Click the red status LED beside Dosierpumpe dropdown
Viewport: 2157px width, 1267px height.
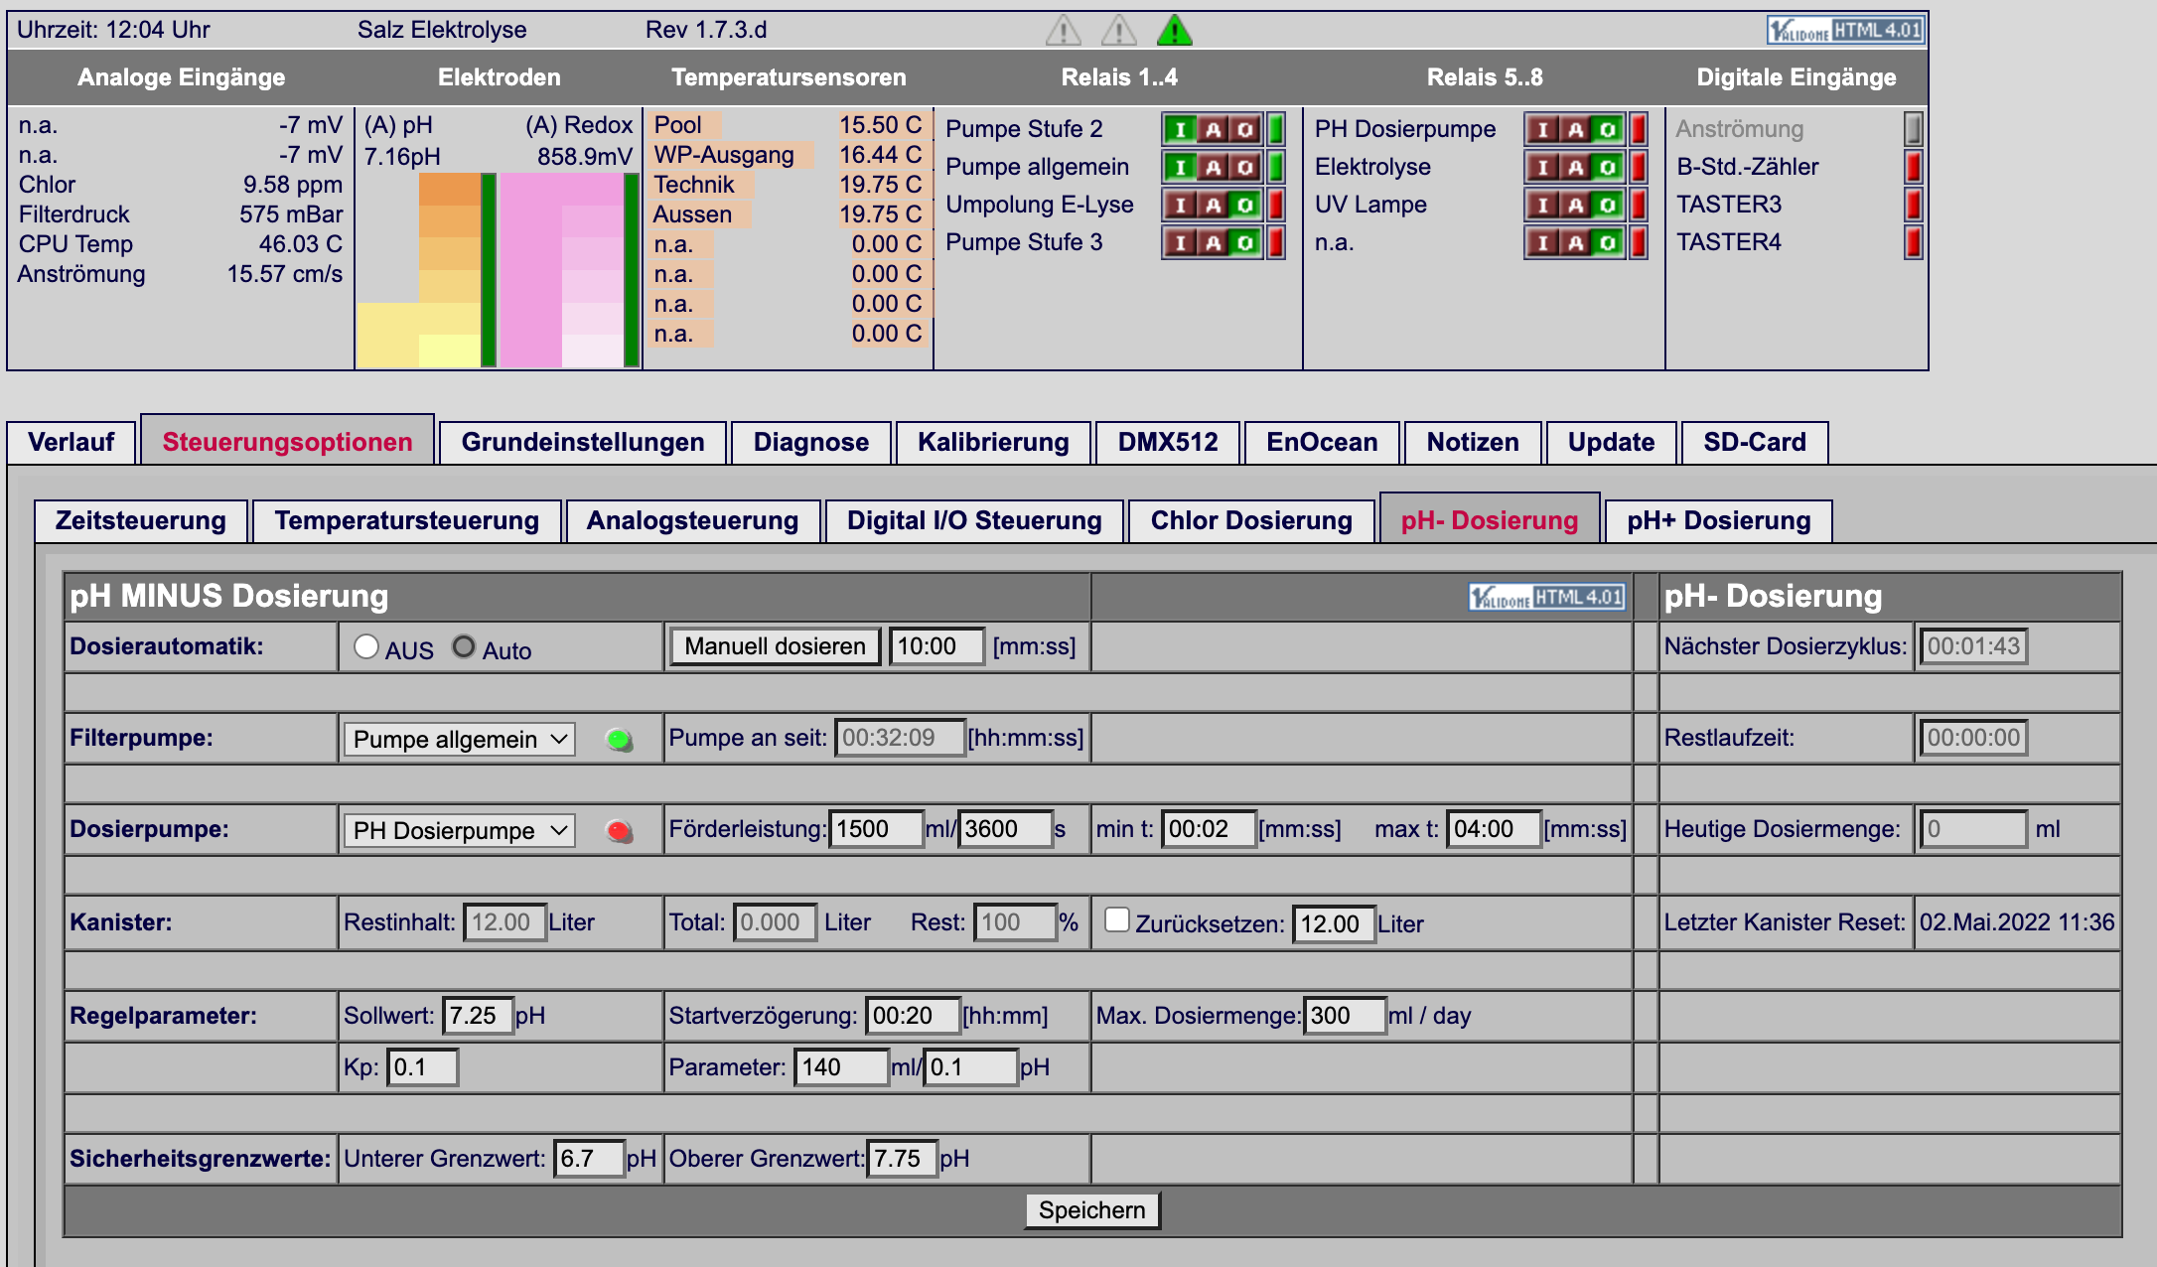(x=619, y=831)
